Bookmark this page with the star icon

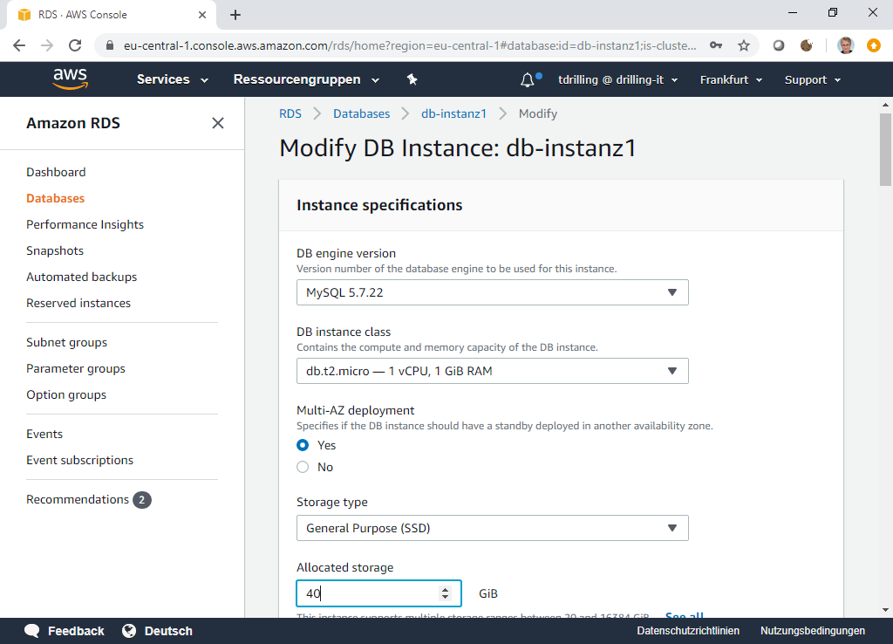(x=744, y=45)
